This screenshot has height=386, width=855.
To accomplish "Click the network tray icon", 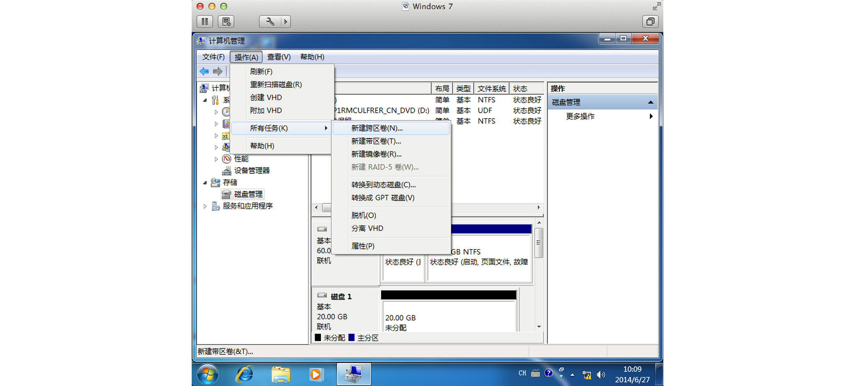I will [587, 375].
